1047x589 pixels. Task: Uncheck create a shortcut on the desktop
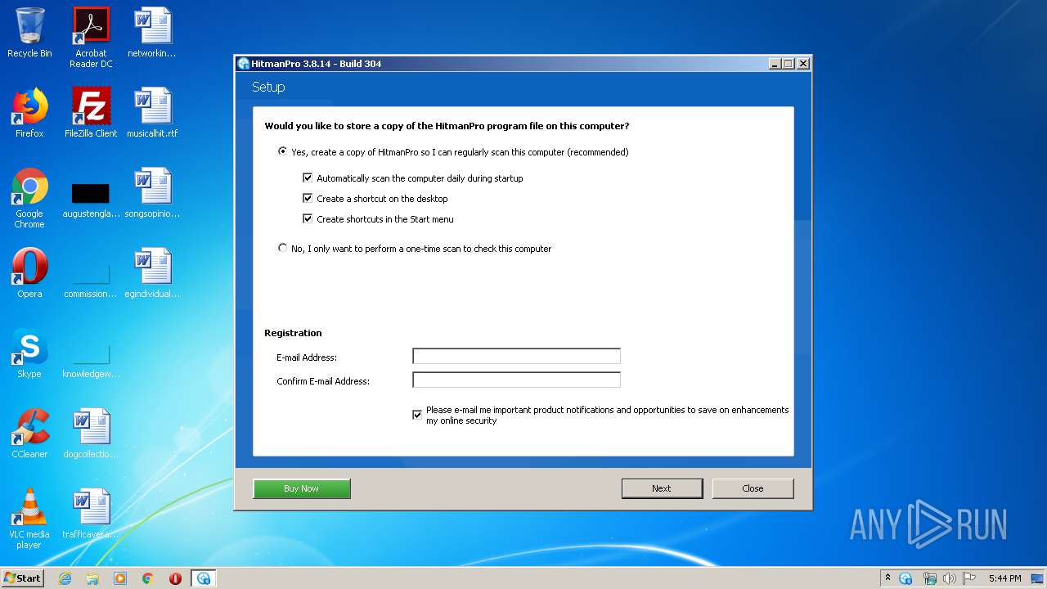(308, 198)
